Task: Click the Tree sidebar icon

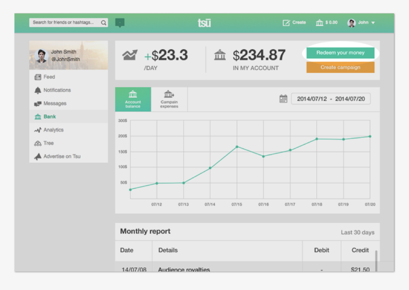Action: (38, 143)
